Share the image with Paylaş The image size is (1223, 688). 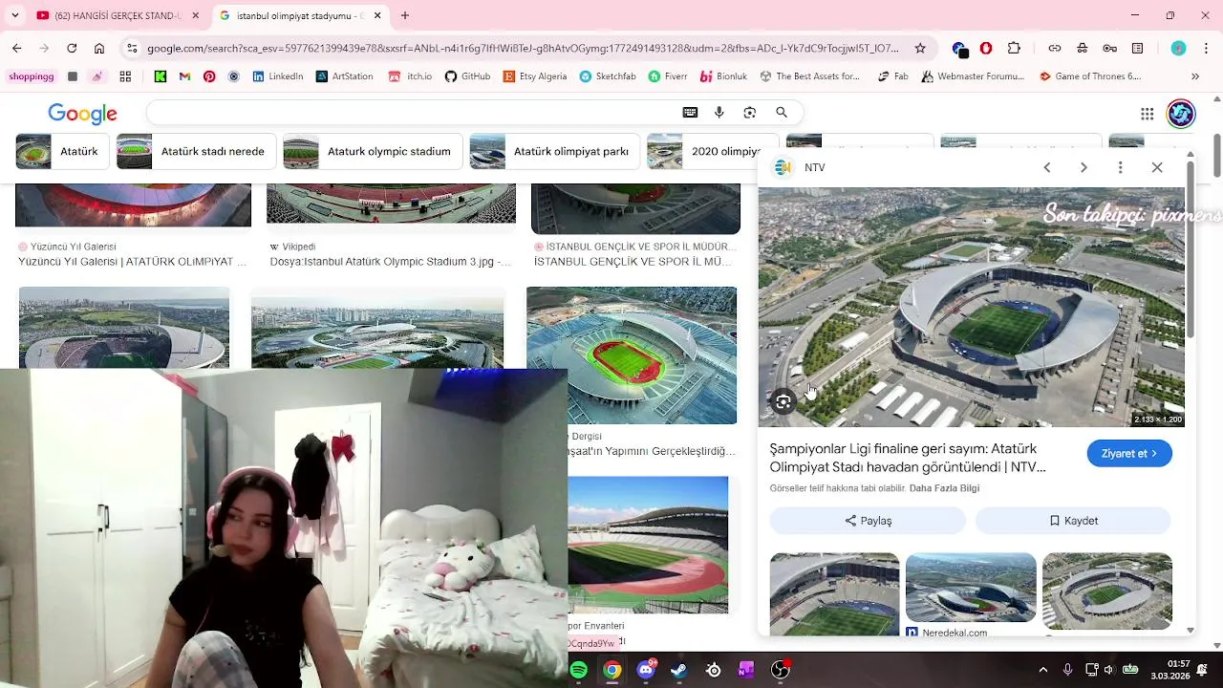point(868,521)
